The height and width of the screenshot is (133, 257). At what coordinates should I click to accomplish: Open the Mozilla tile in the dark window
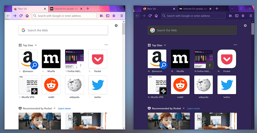[180, 59]
